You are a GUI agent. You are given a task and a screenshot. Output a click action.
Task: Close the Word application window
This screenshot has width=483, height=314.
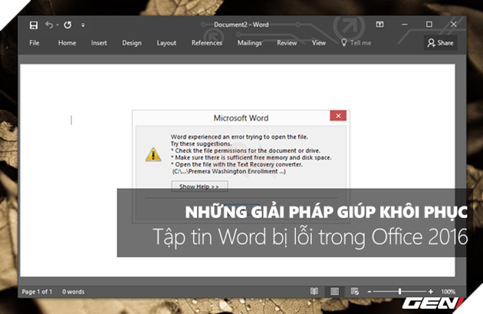(454, 25)
